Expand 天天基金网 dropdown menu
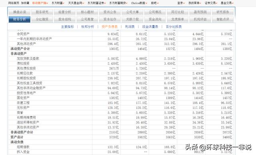 pos(76,3)
